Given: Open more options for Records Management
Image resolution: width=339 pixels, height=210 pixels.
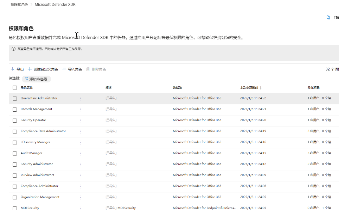Looking at the screenshot, I should click(x=81, y=110).
